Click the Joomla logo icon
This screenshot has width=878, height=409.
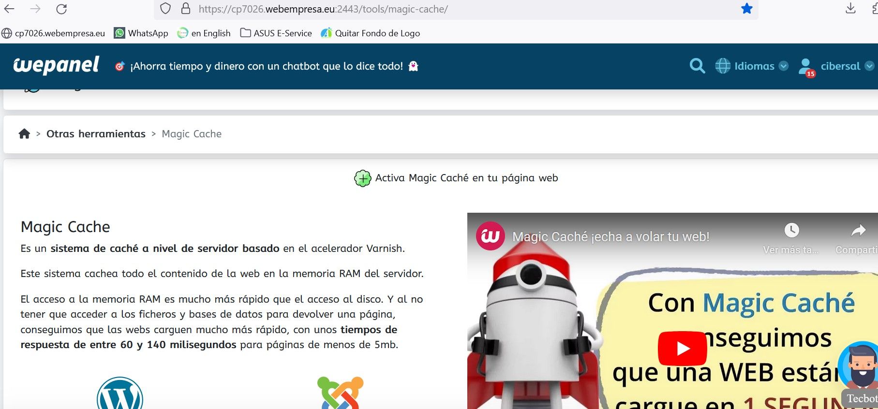pyautogui.click(x=341, y=393)
